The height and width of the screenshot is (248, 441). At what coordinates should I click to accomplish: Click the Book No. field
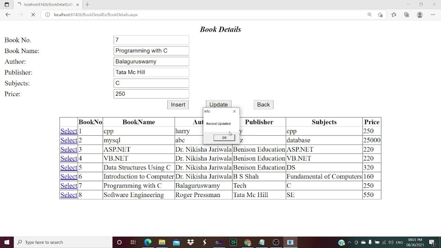(151, 40)
